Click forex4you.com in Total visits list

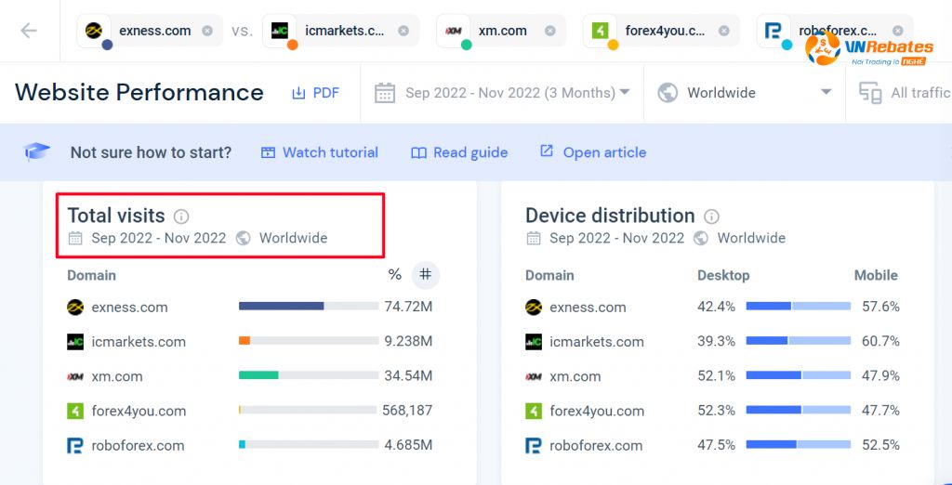[139, 411]
